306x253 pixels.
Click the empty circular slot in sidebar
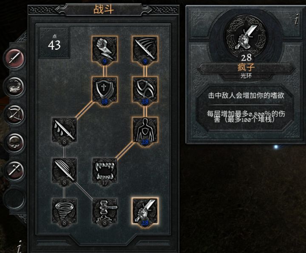coord(15,198)
